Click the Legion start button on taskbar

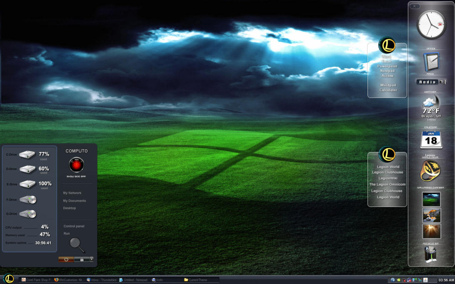(9, 279)
